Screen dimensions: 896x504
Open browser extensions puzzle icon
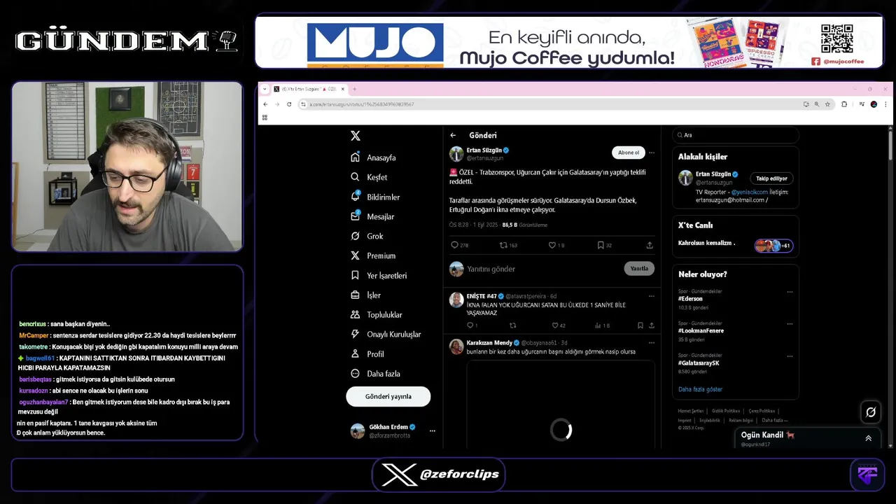pos(843,104)
